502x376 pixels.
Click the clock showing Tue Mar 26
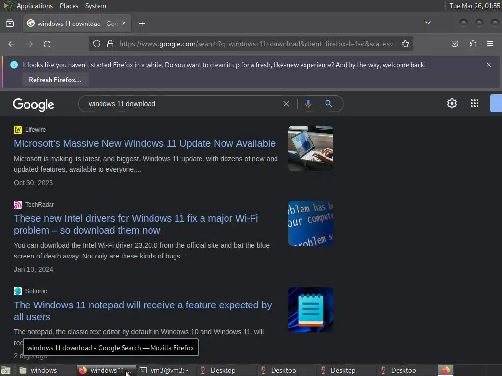click(x=475, y=6)
